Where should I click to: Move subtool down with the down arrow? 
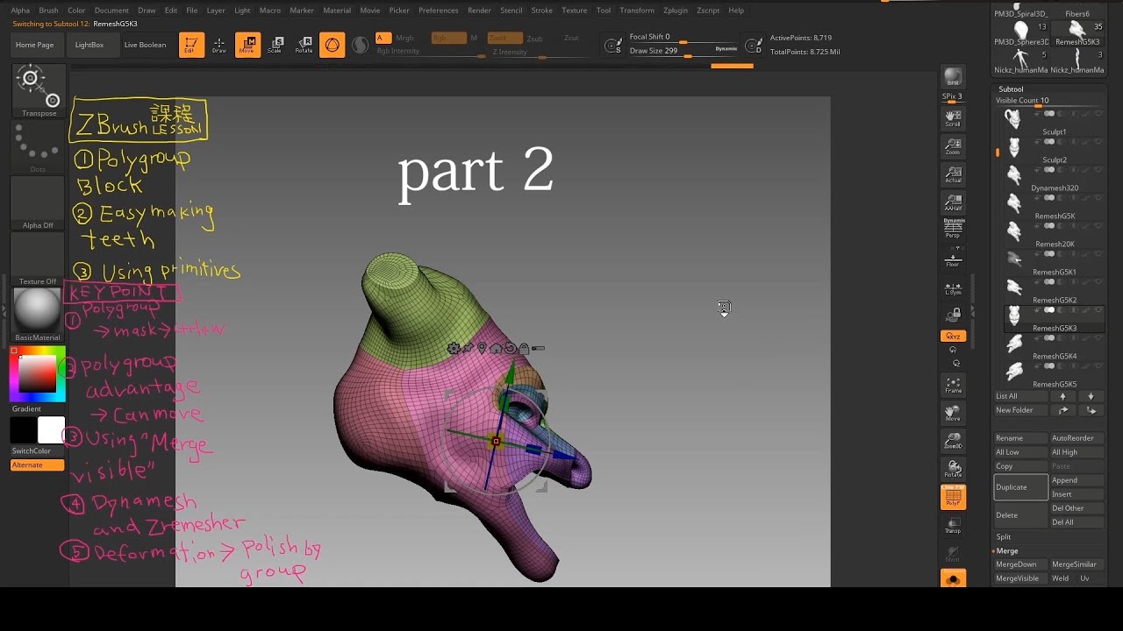[1091, 396]
